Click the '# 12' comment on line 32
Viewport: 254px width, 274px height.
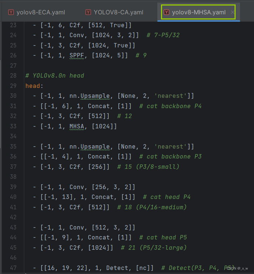click(x=125, y=116)
